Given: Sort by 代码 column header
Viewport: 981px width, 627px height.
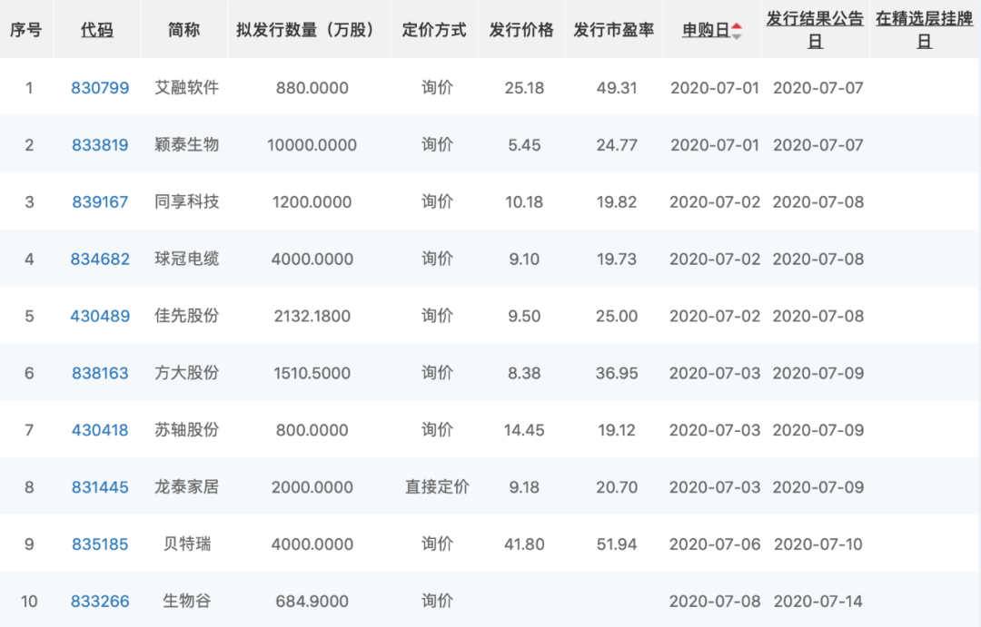Looking at the screenshot, I should pos(97,30).
